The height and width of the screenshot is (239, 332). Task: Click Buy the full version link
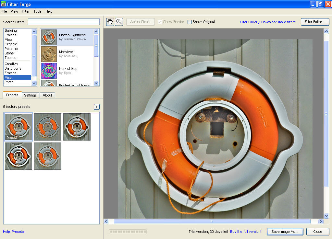coord(246,232)
